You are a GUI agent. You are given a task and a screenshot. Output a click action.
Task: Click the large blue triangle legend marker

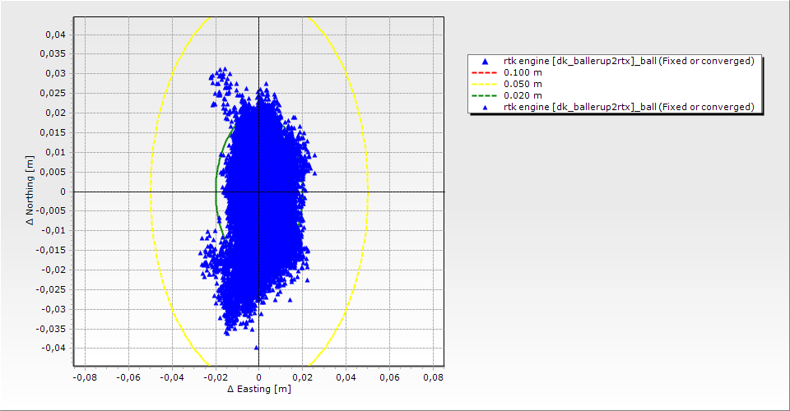(x=485, y=62)
